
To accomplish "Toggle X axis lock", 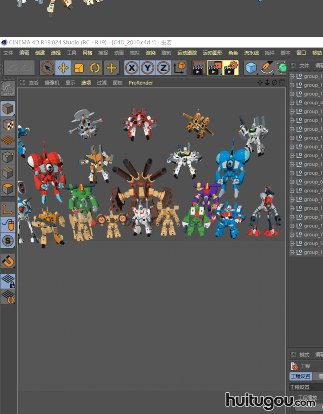I will [x=132, y=68].
